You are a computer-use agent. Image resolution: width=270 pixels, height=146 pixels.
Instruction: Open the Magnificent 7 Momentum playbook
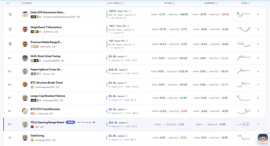[46, 27]
